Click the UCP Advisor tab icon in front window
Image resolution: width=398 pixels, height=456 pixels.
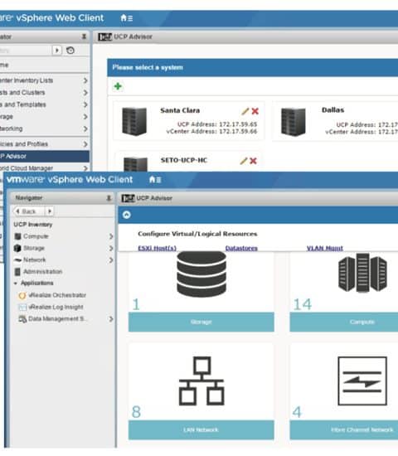128,198
